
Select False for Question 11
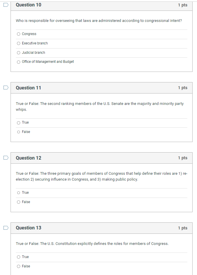18,132
